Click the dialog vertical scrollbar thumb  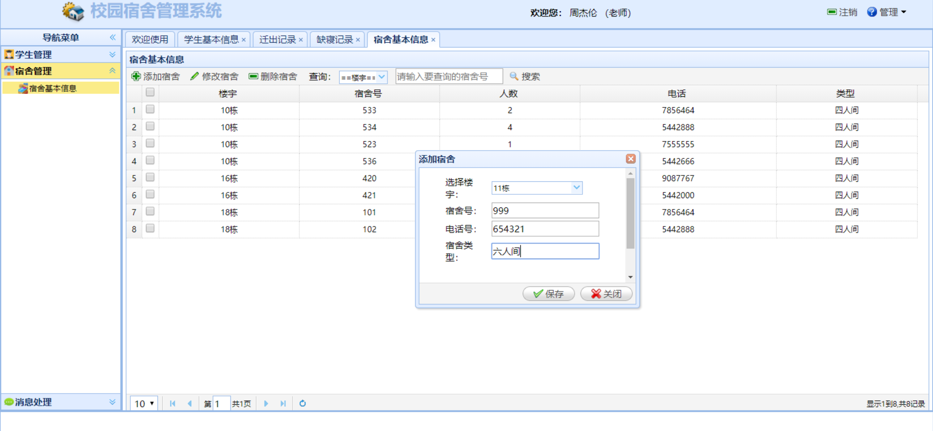pyautogui.click(x=631, y=213)
